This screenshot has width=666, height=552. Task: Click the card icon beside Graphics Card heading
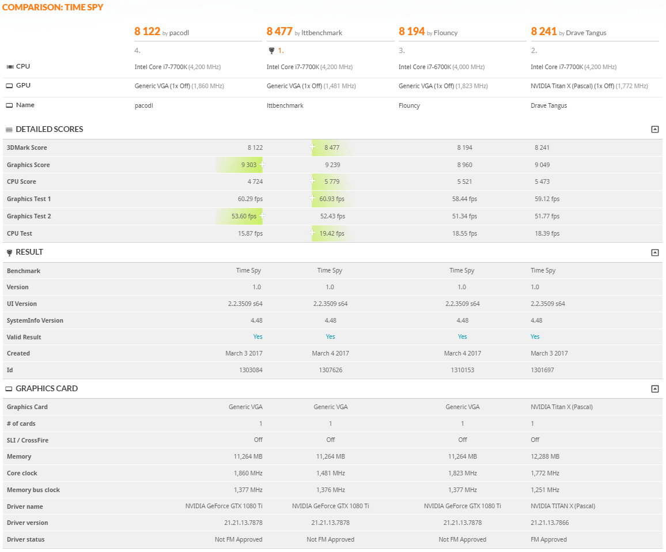click(9, 389)
